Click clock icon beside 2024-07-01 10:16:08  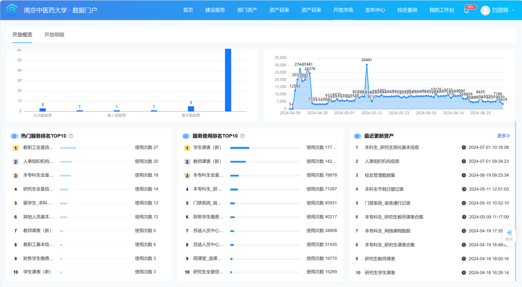pyautogui.click(x=464, y=147)
